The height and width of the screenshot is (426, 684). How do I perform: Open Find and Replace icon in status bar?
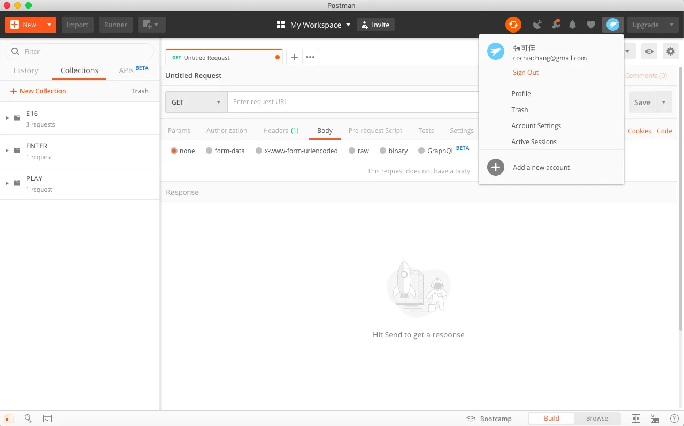pyautogui.click(x=28, y=419)
